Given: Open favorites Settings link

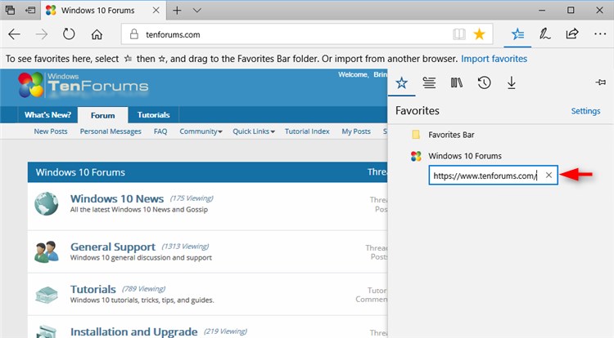Looking at the screenshot, I should point(585,111).
